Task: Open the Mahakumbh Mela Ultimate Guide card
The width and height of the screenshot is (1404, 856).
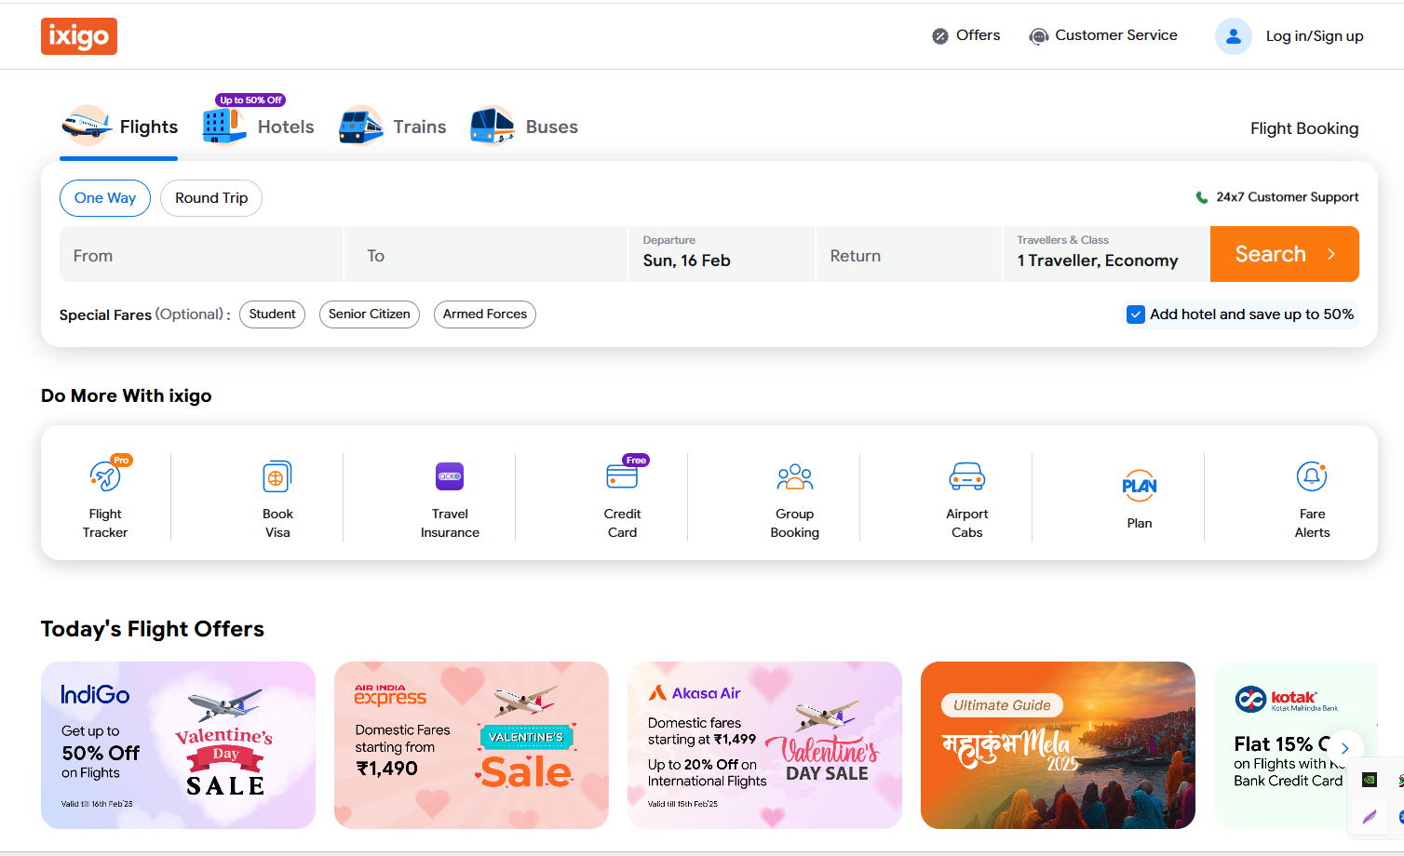Action: [x=1058, y=745]
